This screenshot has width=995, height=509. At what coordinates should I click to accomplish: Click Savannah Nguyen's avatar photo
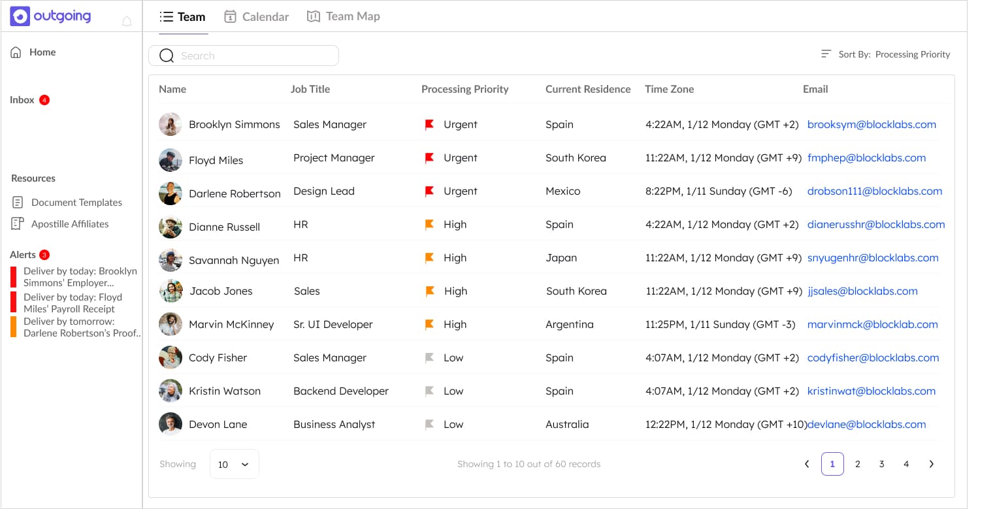point(171,260)
